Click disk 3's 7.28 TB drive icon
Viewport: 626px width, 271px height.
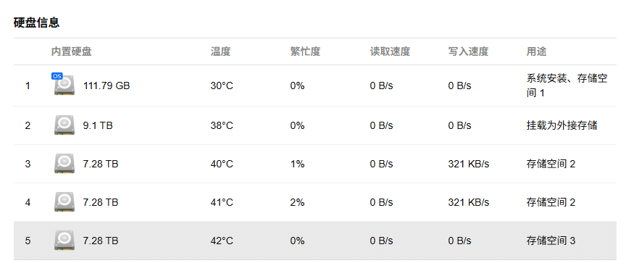click(64, 164)
